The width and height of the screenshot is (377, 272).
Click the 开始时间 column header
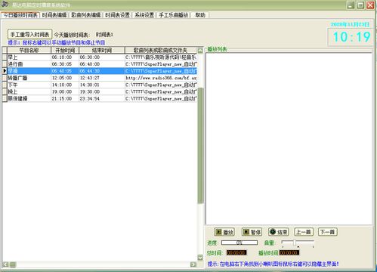coord(65,50)
